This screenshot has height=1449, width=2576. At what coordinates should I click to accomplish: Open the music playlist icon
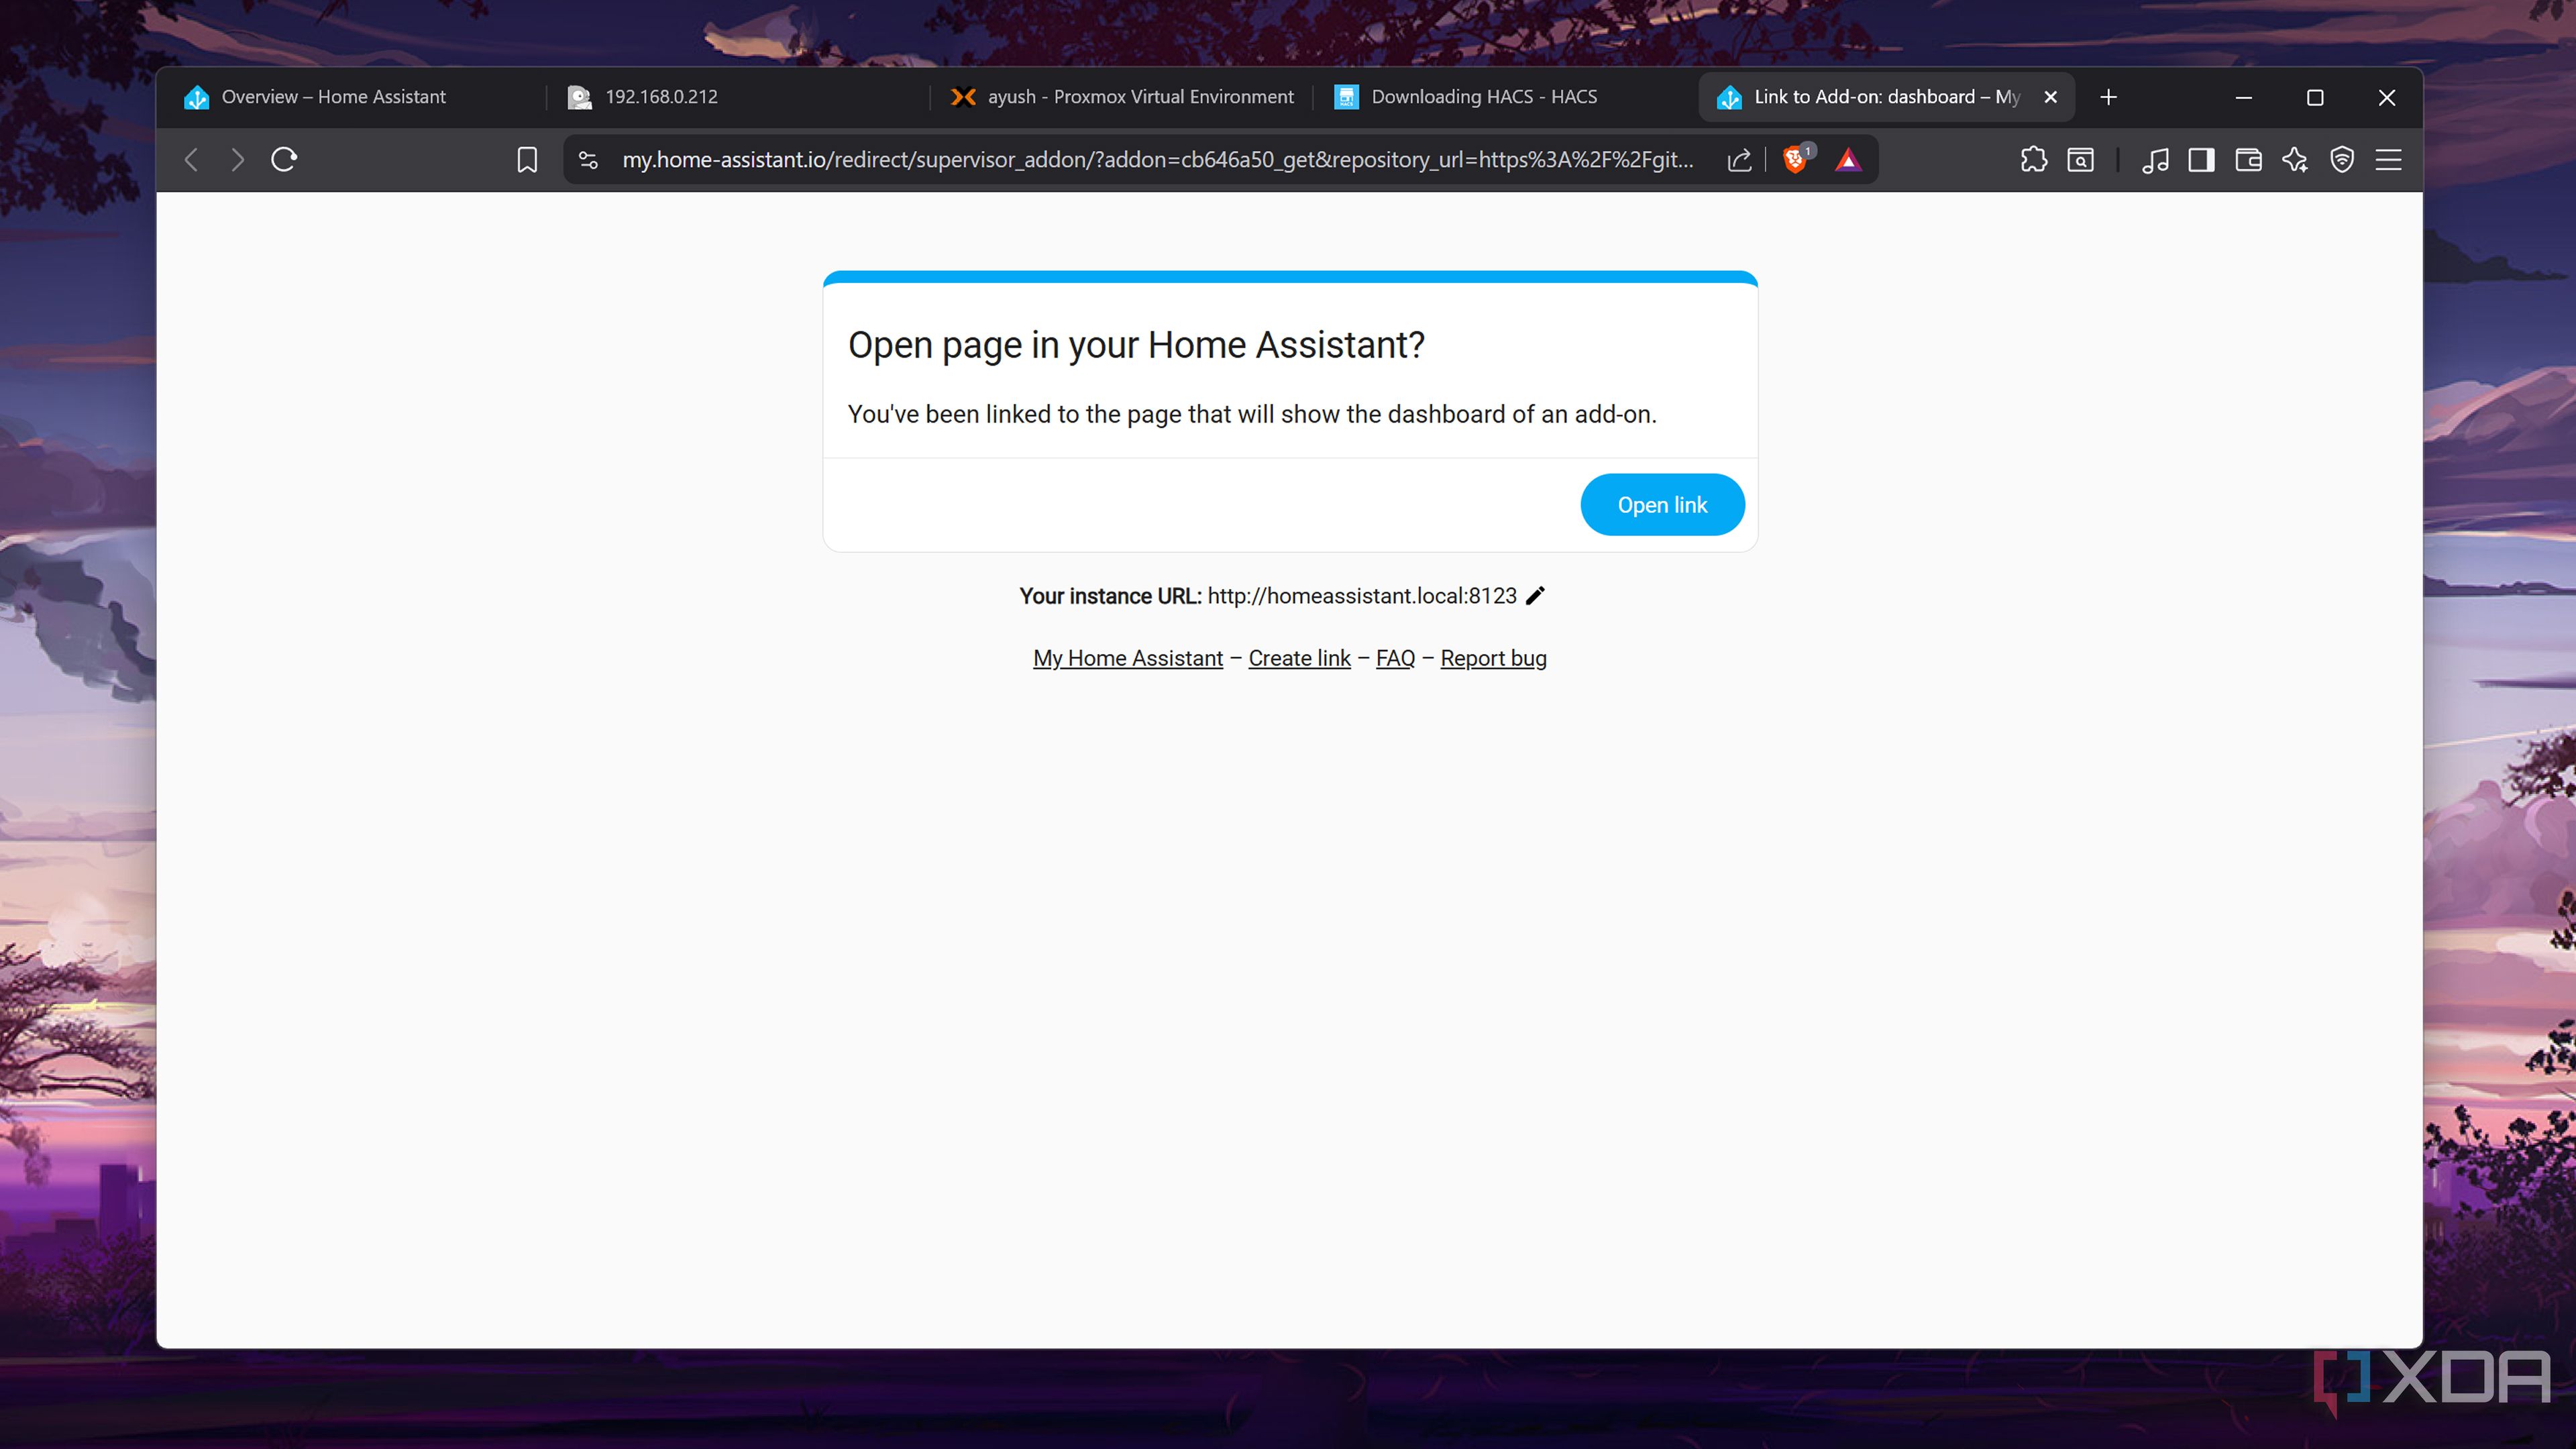click(2155, 160)
